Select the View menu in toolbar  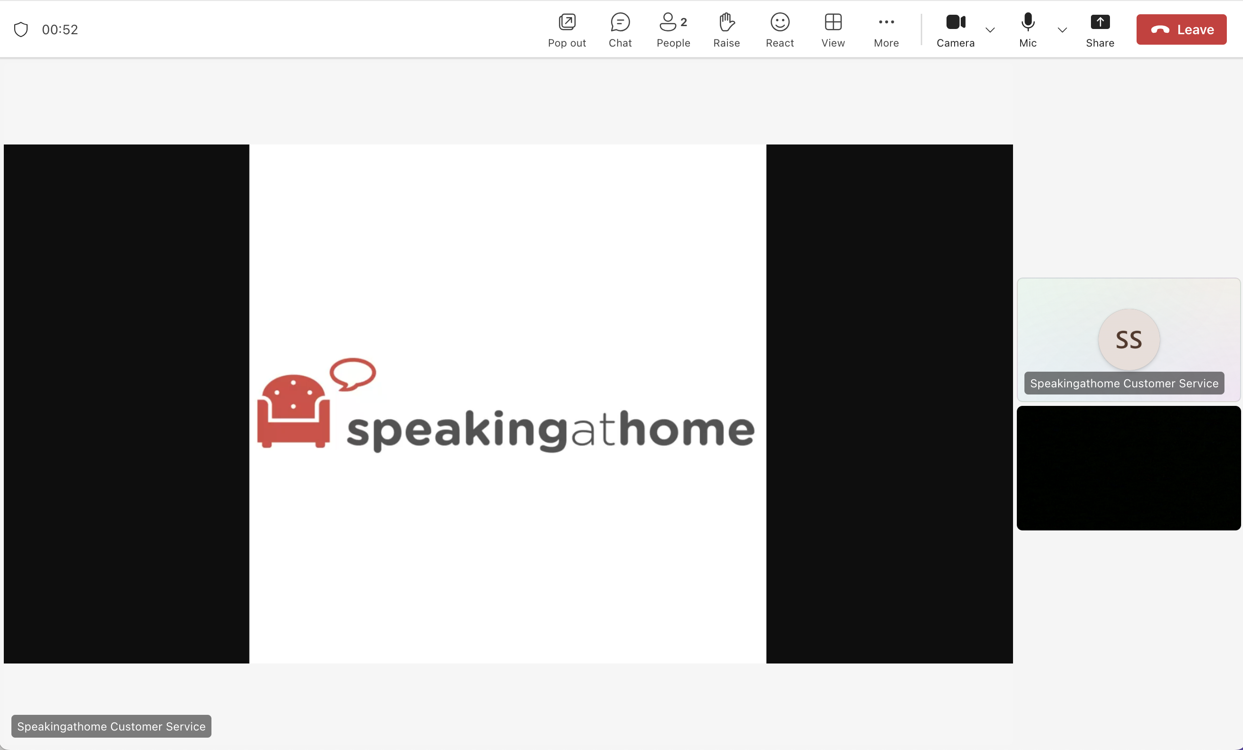(833, 29)
